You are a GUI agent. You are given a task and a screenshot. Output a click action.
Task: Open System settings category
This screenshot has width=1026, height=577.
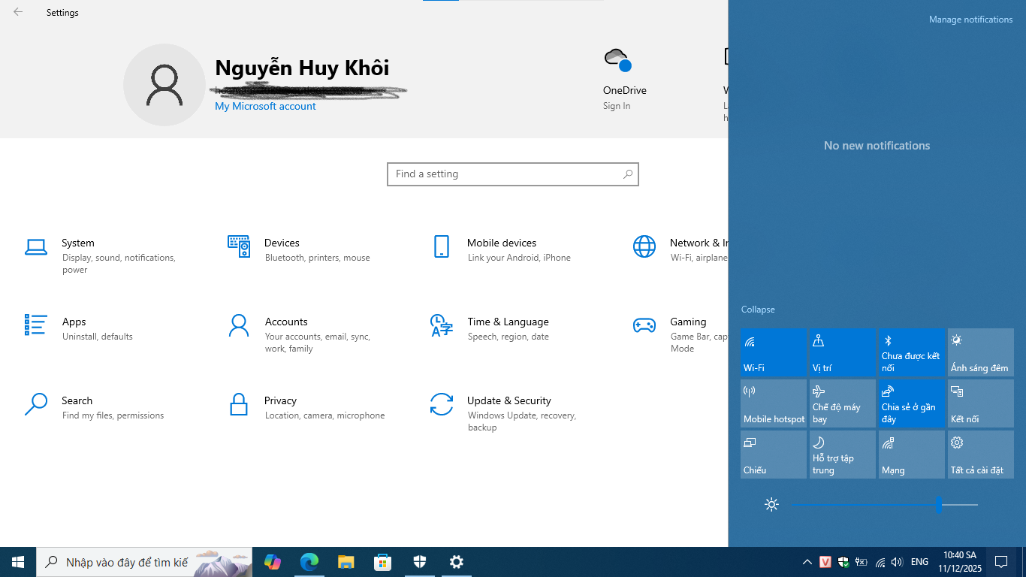[77, 249]
